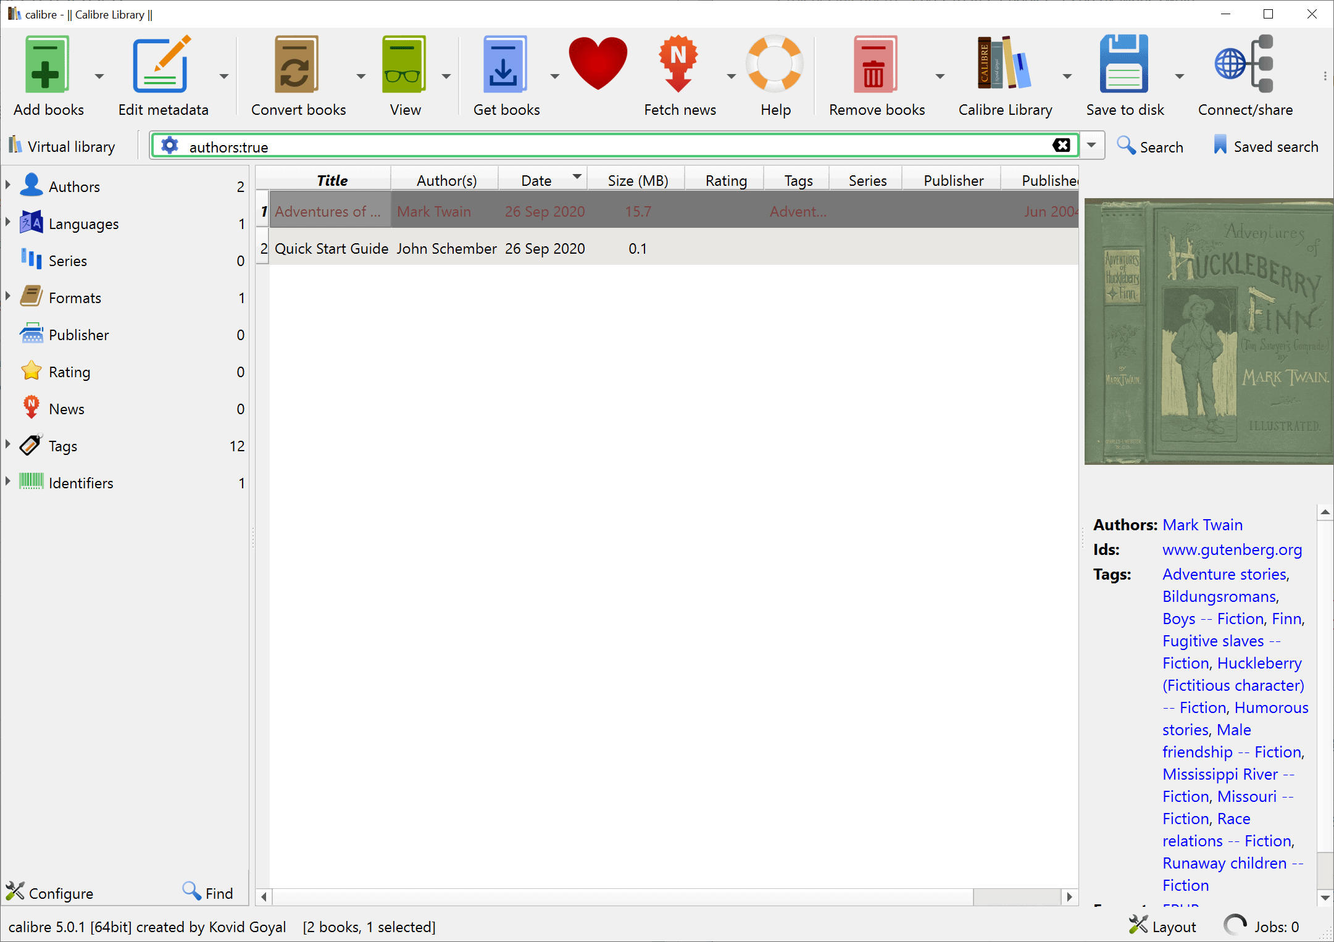The width and height of the screenshot is (1334, 942).
Task: Open the Convert books dropdown arrow
Action: tap(361, 77)
